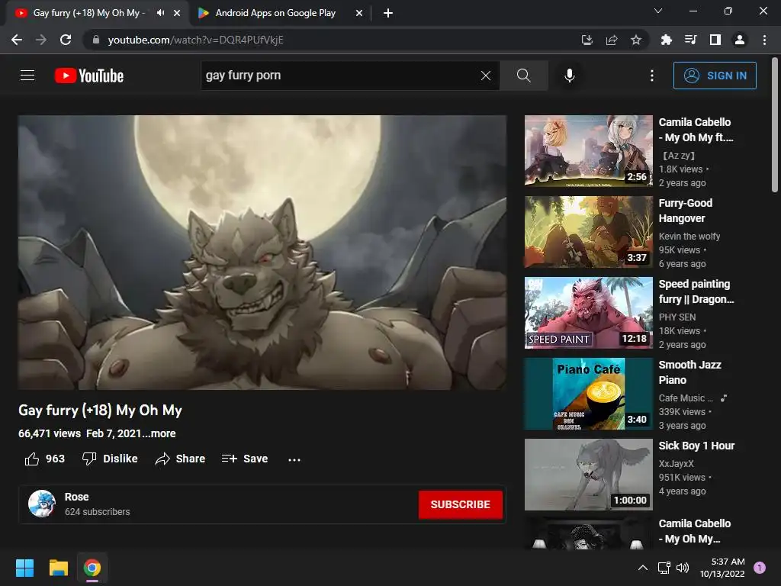Reload the current page
The width and height of the screenshot is (781, 586).
(x=66, y=40)
